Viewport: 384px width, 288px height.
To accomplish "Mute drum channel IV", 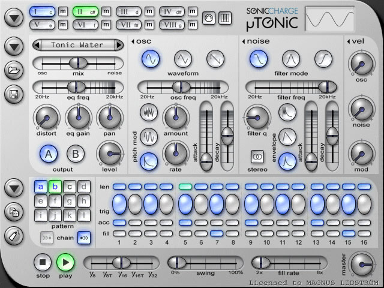I will coord(193,11).
